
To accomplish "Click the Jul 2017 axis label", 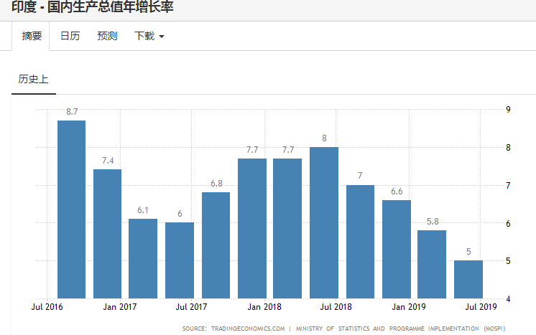I will (191, 307).
